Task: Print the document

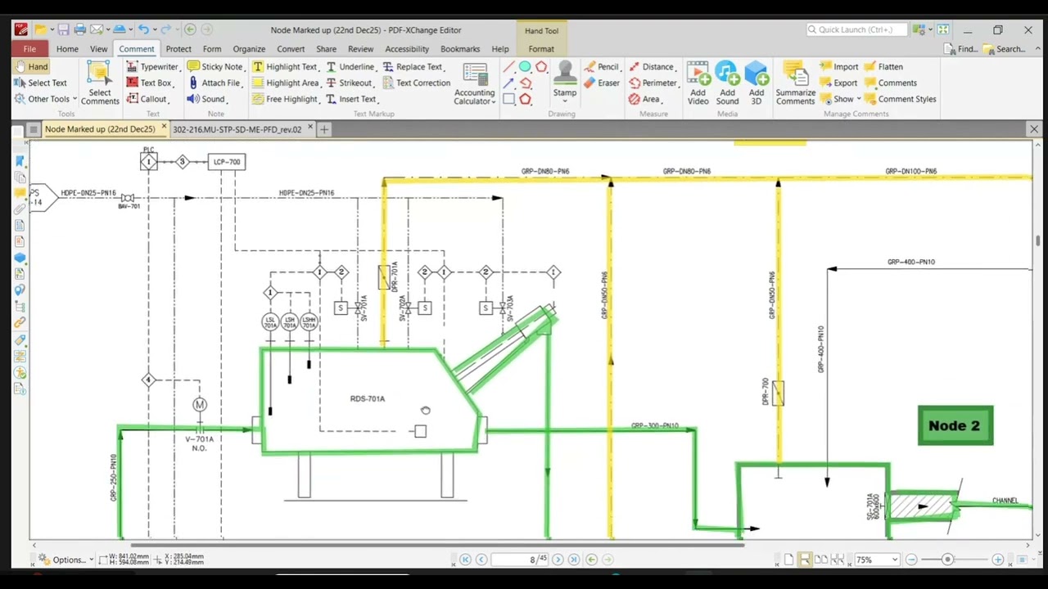Action: click(79, 29)
